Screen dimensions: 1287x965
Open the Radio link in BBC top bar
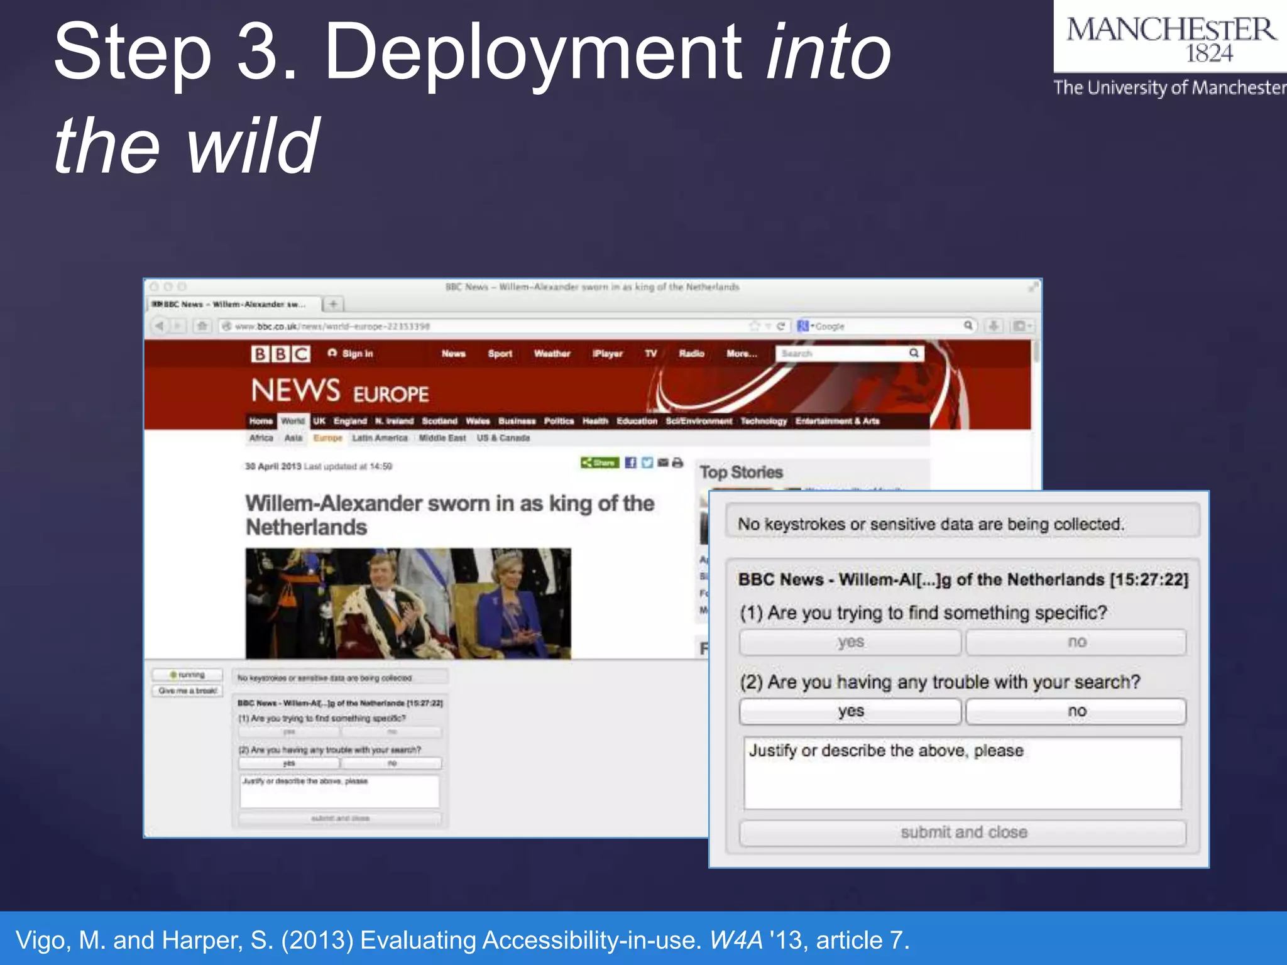click(x=691, y=354)
